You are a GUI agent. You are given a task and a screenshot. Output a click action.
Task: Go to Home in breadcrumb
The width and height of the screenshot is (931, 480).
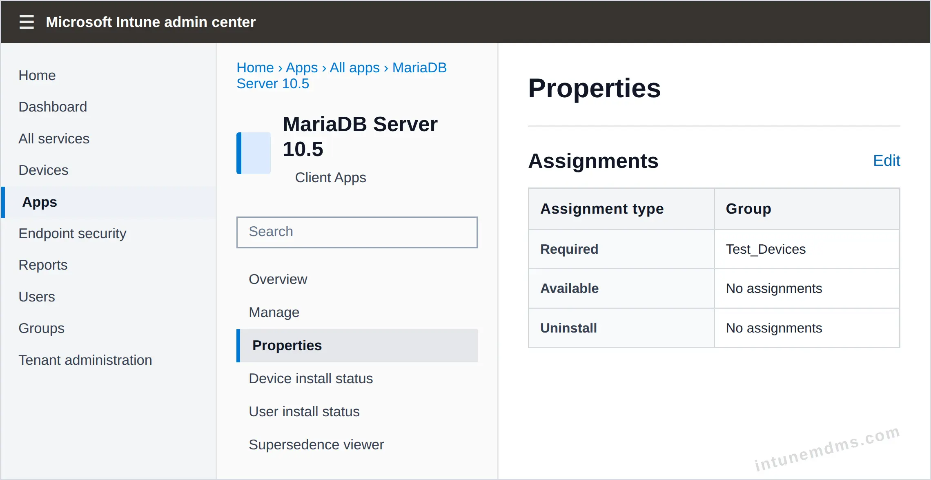(x=255, y=68)
